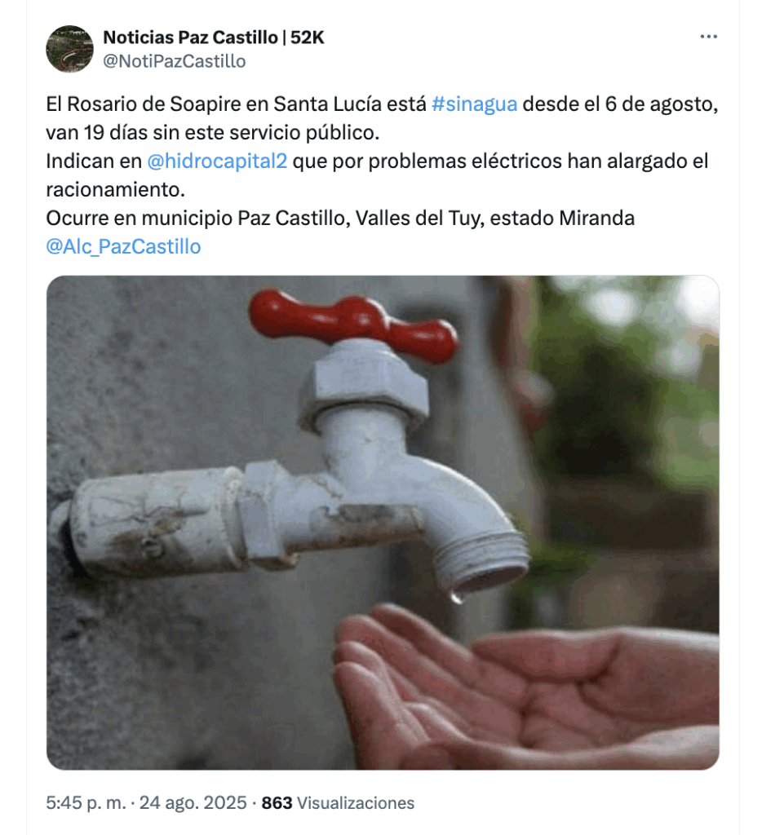Click the cupped hands in the photo

point(526,687)
